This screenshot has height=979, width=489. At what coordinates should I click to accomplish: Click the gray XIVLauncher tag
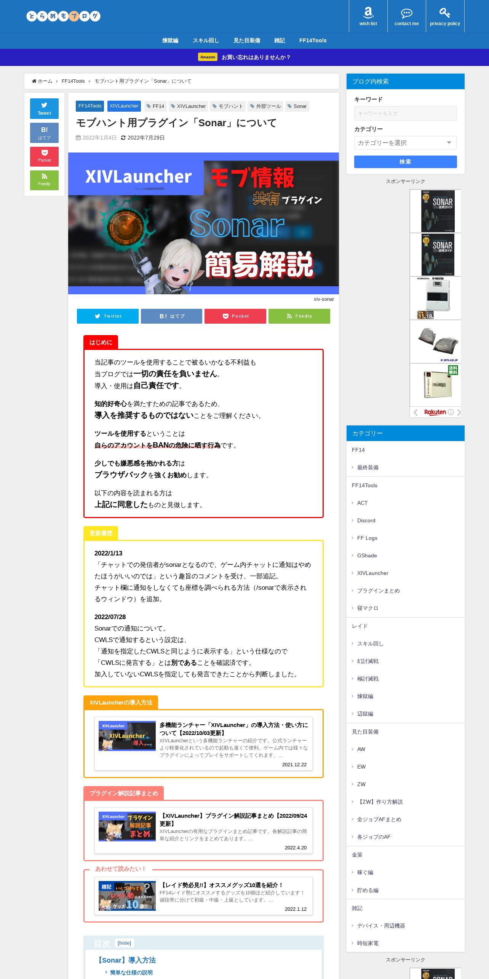click(188, 106)
